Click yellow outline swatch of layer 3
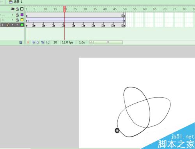Image resolution: width=195 pixels, height=149 pixels. 22,20
